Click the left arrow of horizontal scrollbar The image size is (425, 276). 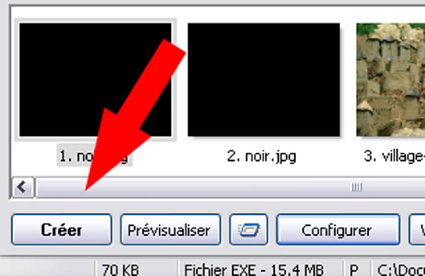click(23, 187)
